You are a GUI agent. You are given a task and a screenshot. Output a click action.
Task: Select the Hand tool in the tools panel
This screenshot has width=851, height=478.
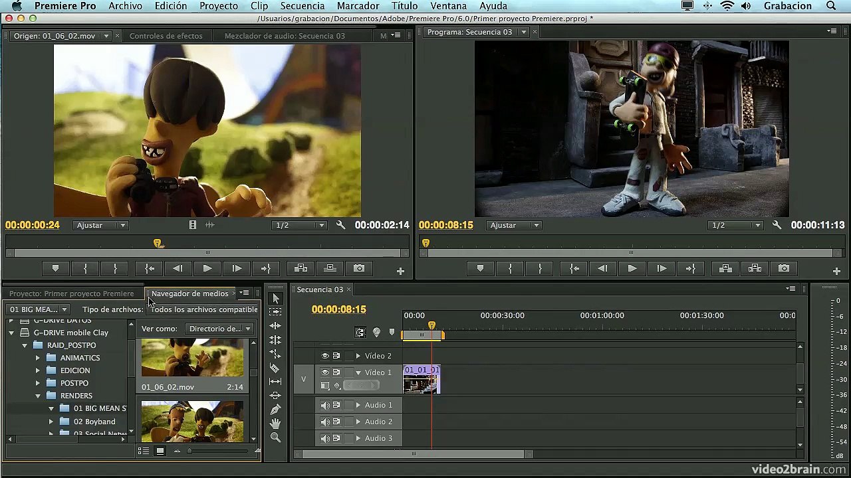click(x=275, y=423)
